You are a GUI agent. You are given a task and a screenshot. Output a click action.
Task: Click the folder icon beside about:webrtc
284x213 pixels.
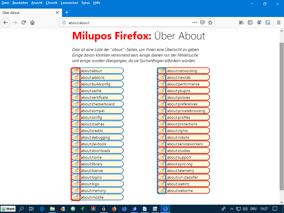point(162,184)
